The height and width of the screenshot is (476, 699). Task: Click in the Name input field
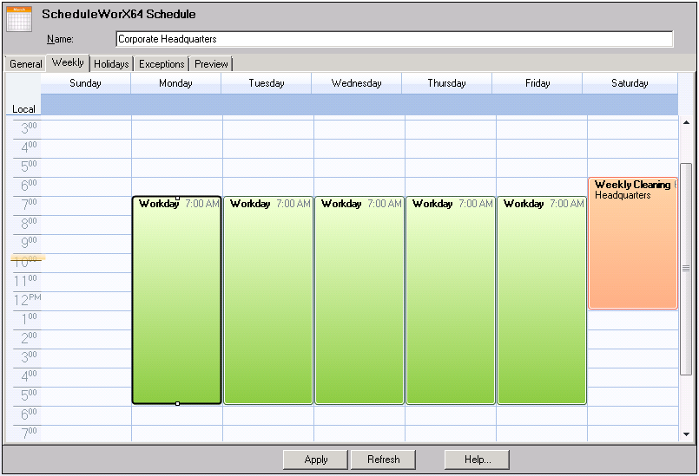pos(394,39)
